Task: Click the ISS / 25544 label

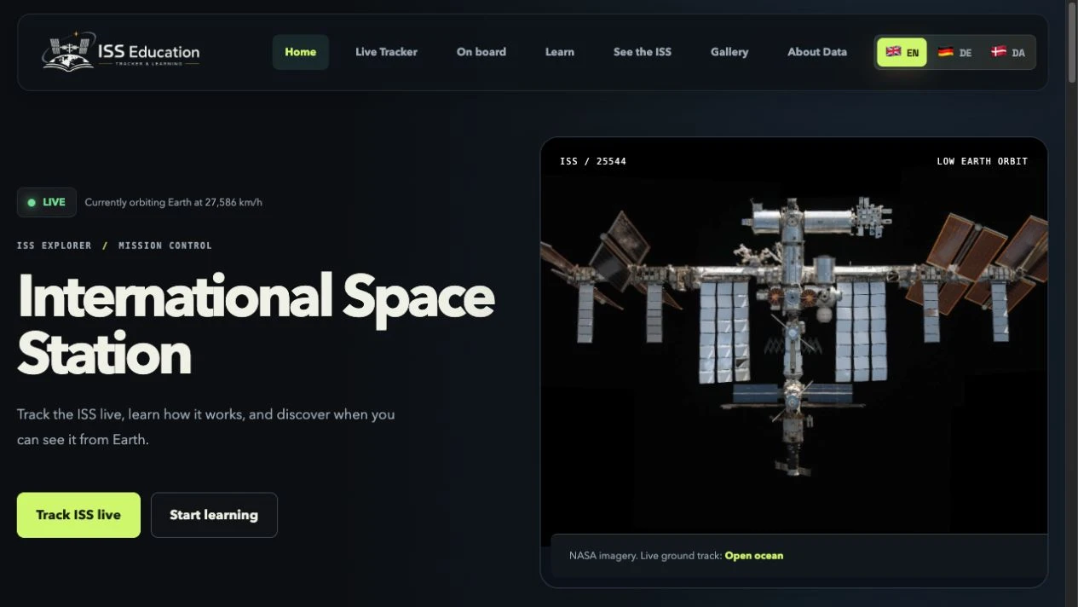Action: [593, 161]
